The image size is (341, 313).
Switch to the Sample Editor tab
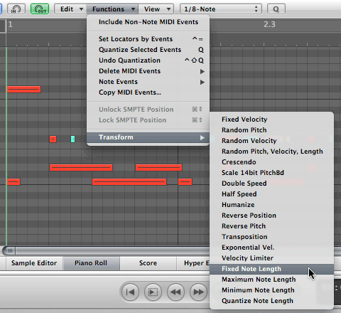(34, 263)
